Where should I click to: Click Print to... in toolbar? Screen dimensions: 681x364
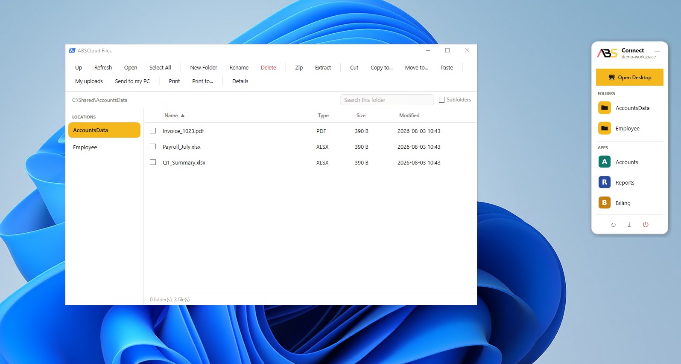click(202, 81)
